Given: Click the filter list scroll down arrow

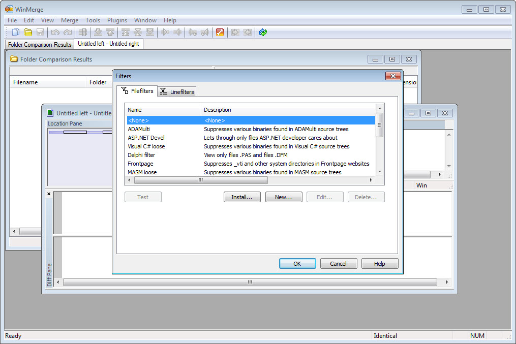Looking at the screenshot, I should 380,172.
